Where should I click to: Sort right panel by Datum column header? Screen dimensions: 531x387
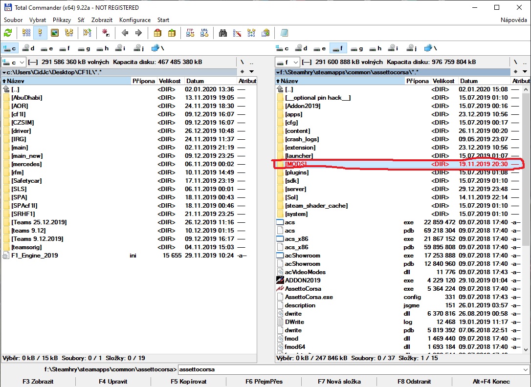click(x=484, y=81)
